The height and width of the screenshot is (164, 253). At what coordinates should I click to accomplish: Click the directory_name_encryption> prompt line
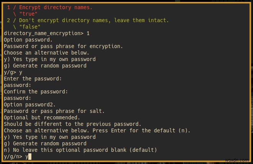click(x=46, y=33)
